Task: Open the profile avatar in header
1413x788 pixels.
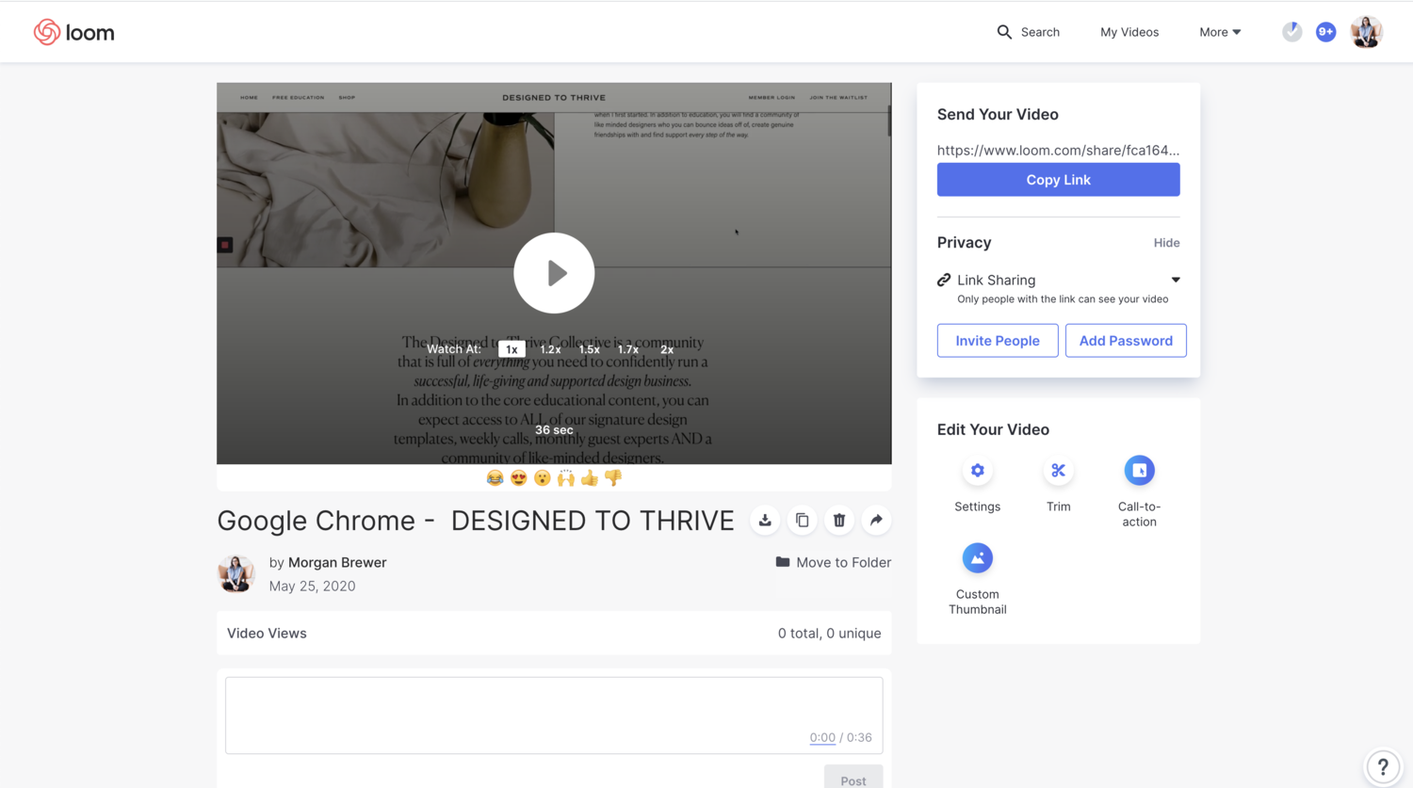Action: pos(1366,32)
